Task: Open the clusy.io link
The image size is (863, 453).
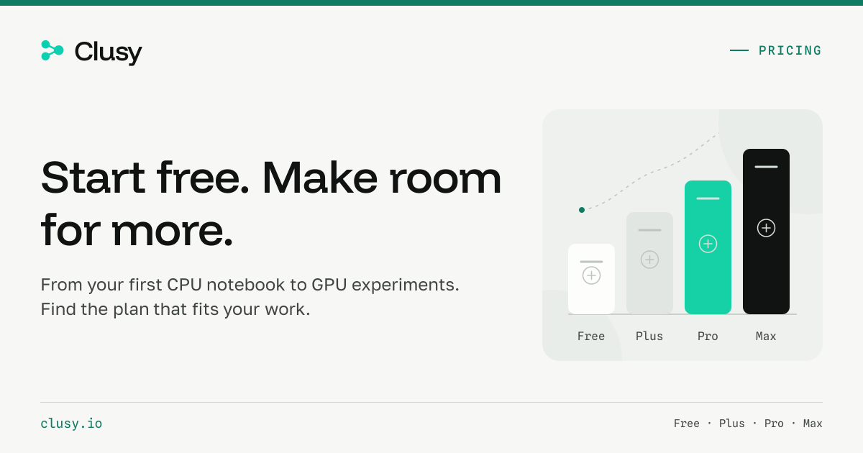Action: [x=71, y=424]
